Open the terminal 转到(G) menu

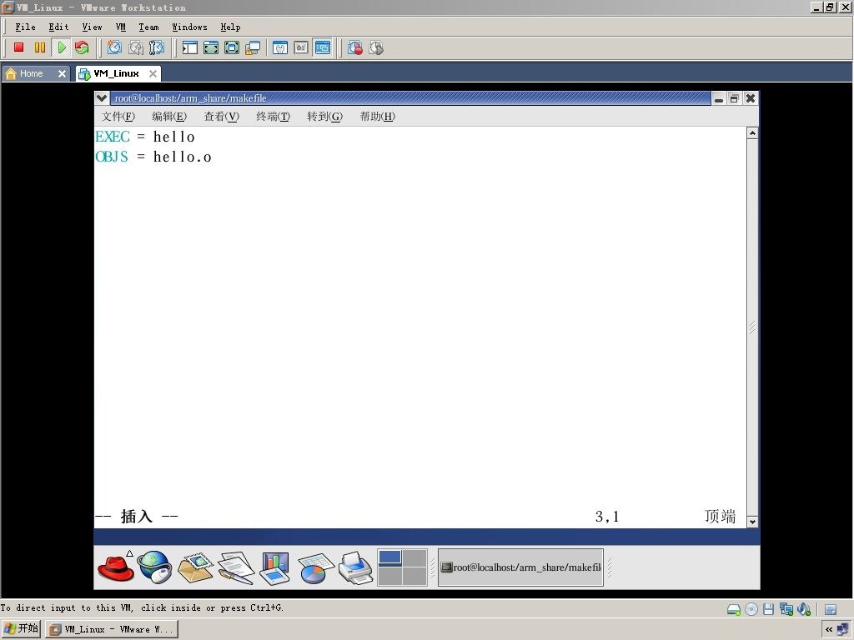(x=324, y=116)
